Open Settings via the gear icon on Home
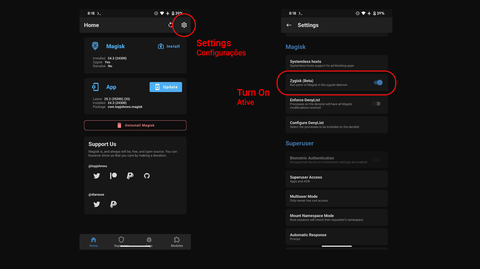Screen dimensions: 480x269 [184, 25]
